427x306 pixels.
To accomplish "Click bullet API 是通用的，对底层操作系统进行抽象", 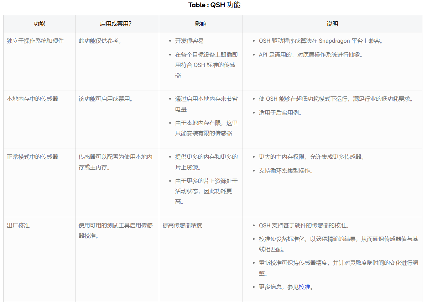I will pos(312,55).
